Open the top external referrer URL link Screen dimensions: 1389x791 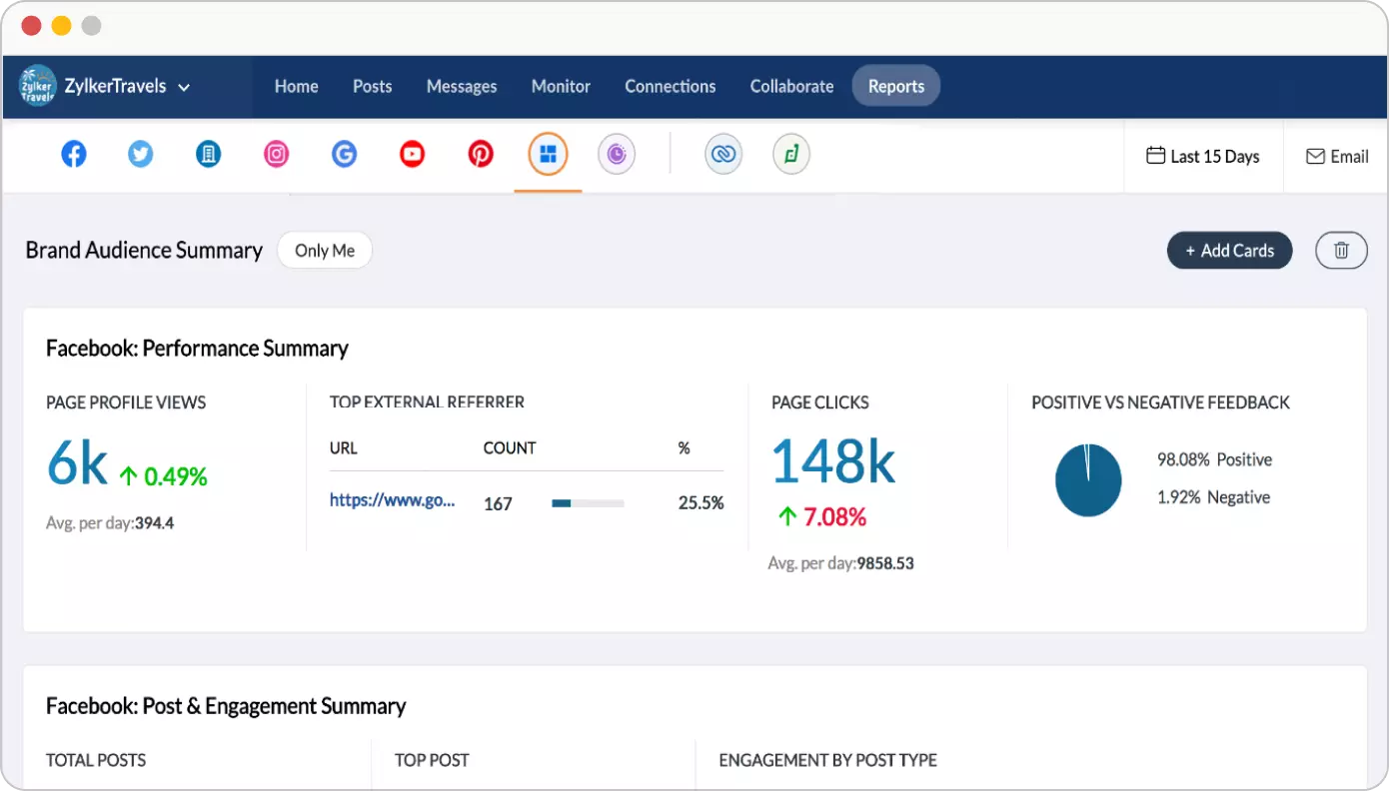coord(392,501)
